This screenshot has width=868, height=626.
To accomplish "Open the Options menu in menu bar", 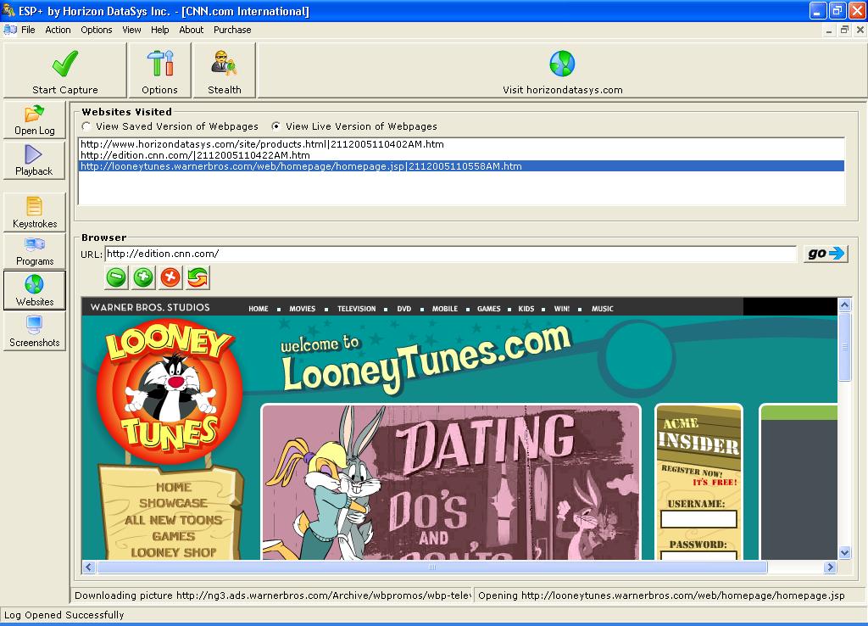I will coord(97,30).
